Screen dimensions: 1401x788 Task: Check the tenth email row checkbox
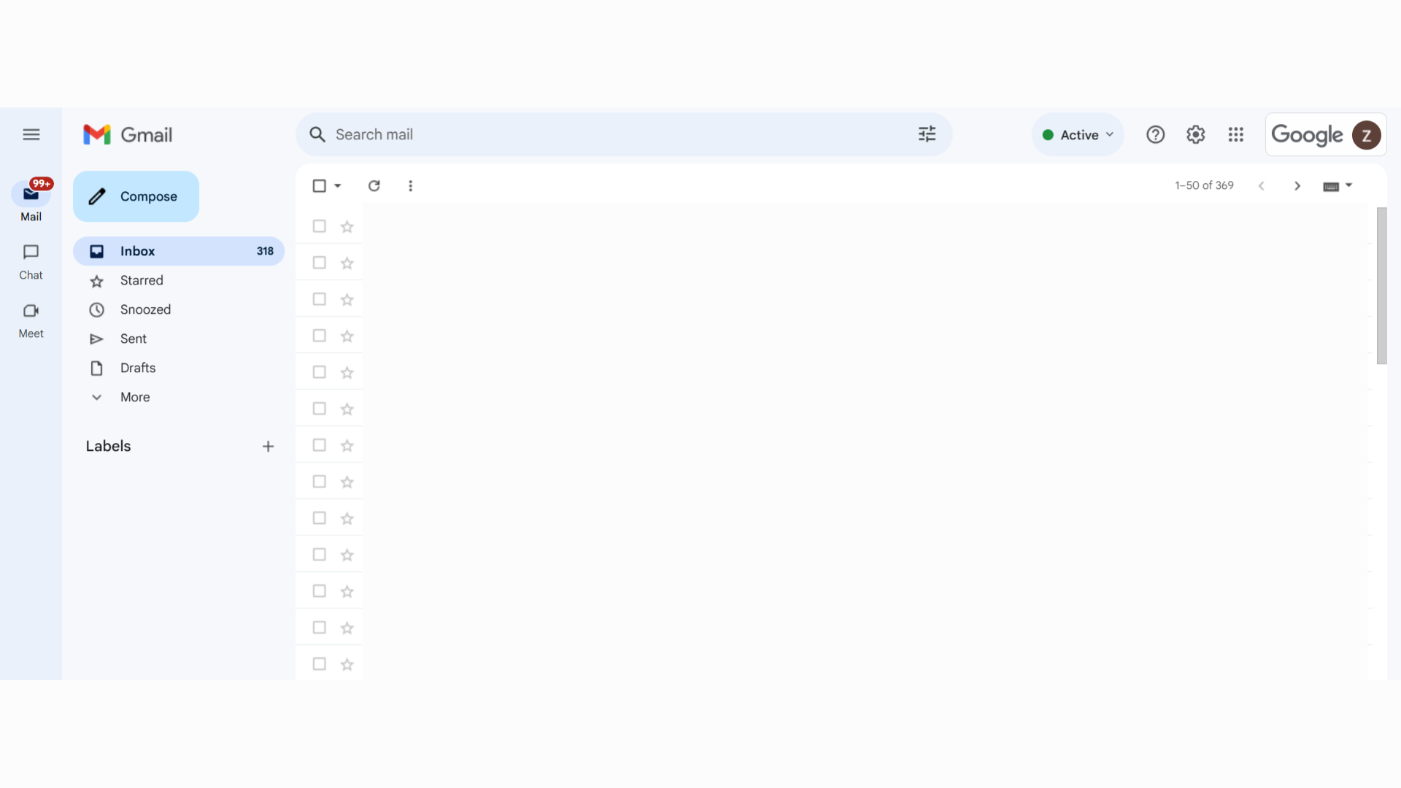319,555
